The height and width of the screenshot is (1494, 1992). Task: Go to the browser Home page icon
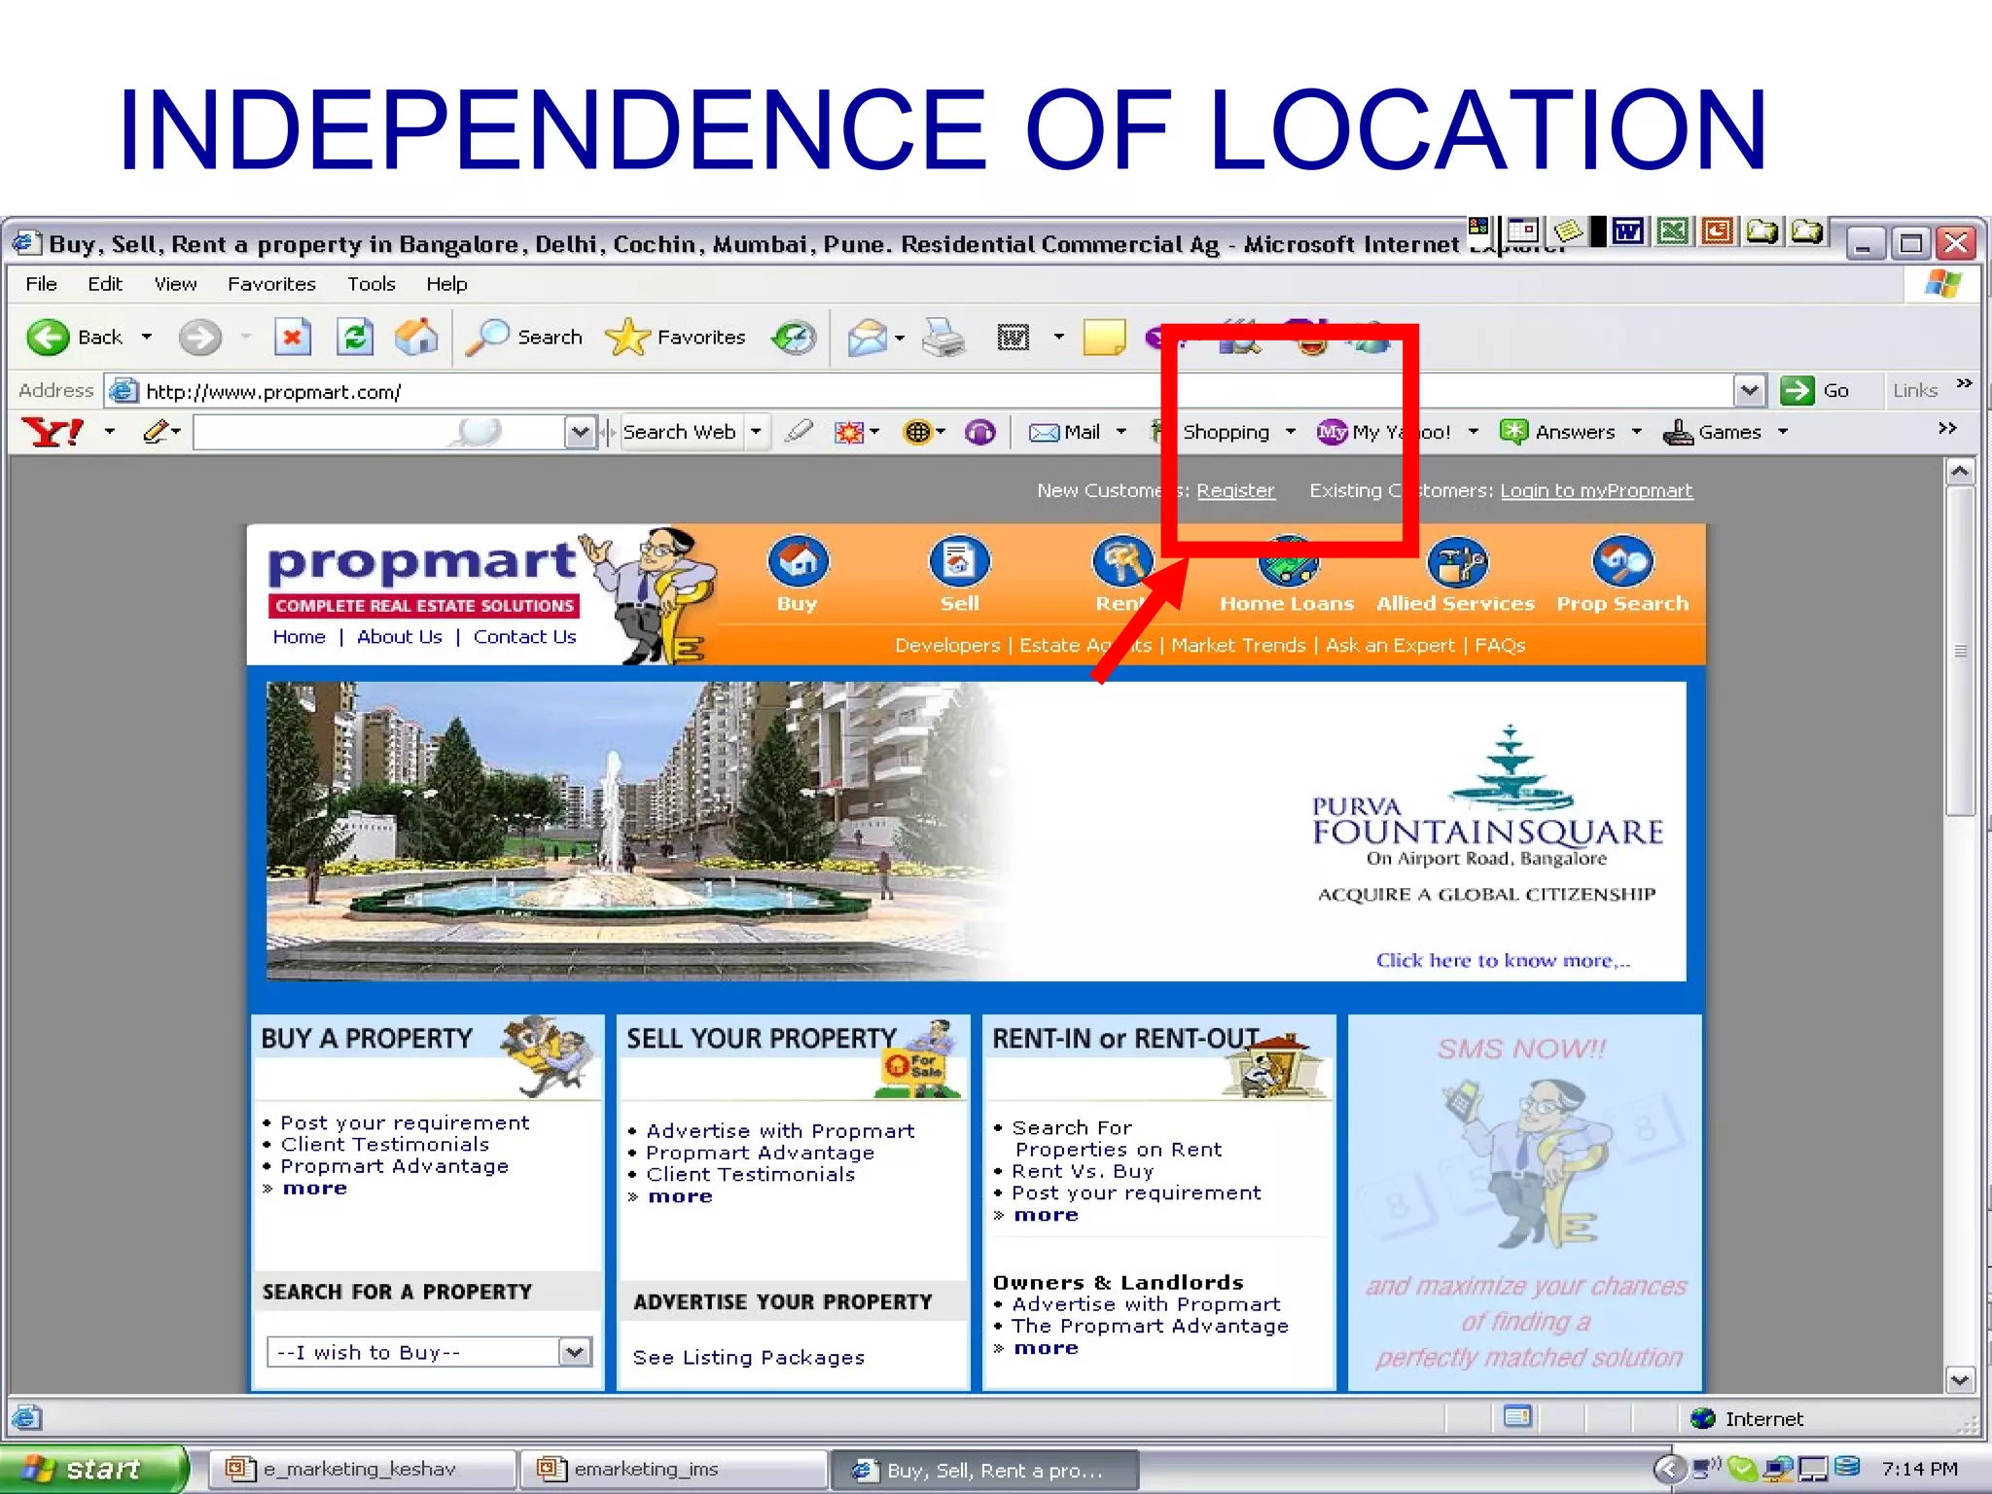[416, 338]
